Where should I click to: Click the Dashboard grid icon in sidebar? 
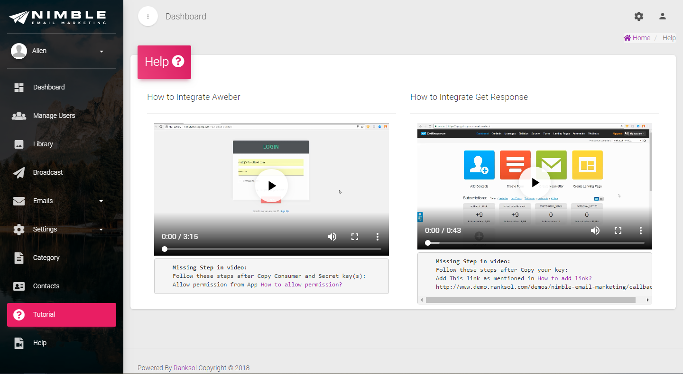click(x=19, y=87)
